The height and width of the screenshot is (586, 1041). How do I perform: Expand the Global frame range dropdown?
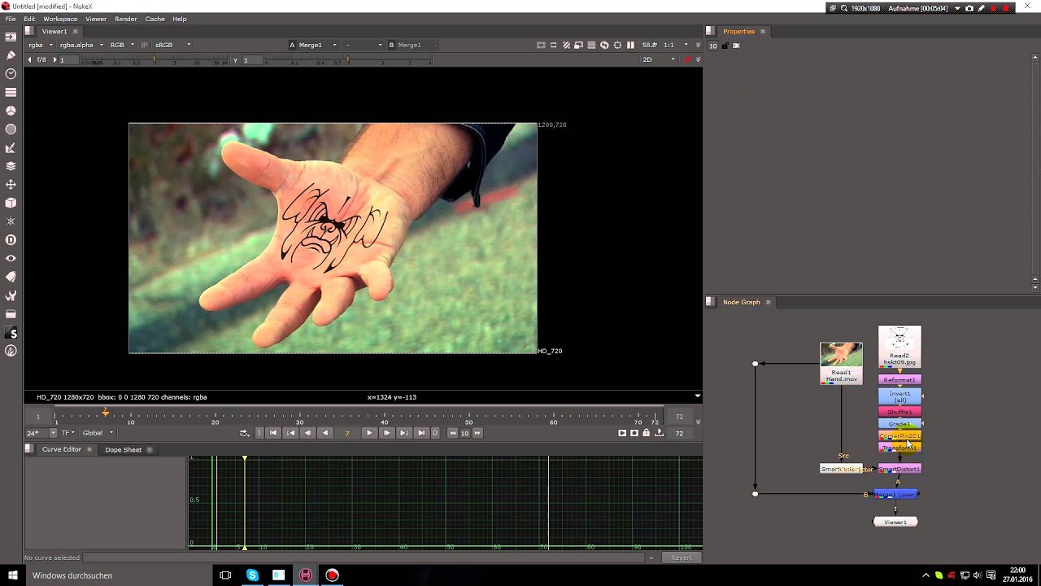coord(98,432)
